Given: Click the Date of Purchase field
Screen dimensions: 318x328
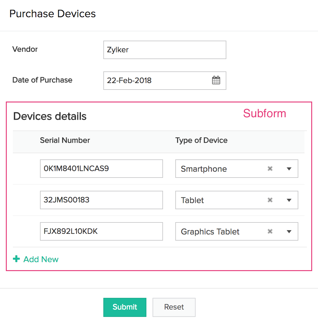Looking at the screenshot, I should click(157, 81).
